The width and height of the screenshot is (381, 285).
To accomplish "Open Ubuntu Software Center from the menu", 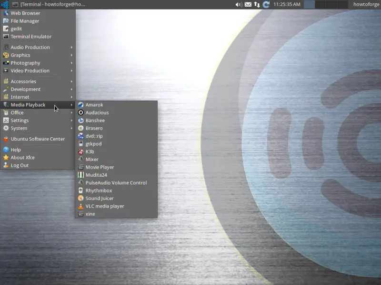I will pyautogui.click(x=38, y=139).
